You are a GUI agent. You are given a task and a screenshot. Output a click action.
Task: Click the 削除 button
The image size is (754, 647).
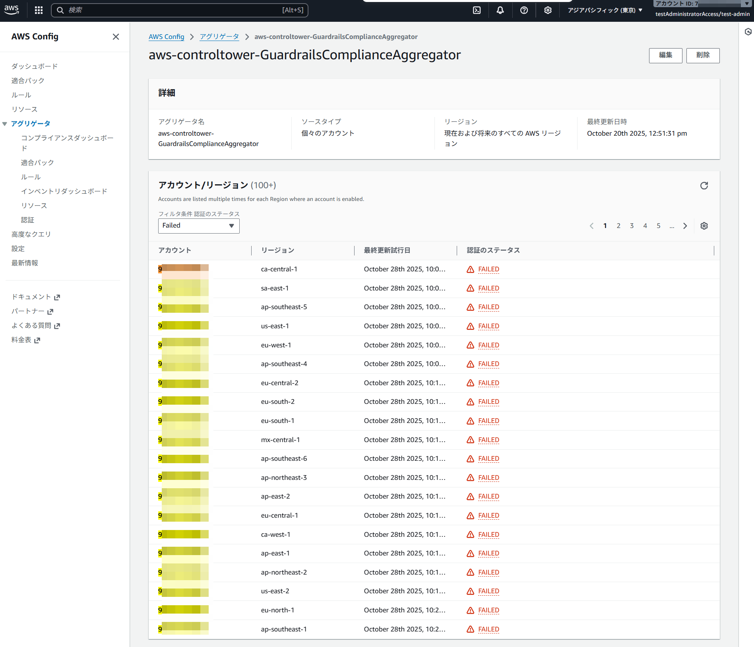click(x=702, y=55)
